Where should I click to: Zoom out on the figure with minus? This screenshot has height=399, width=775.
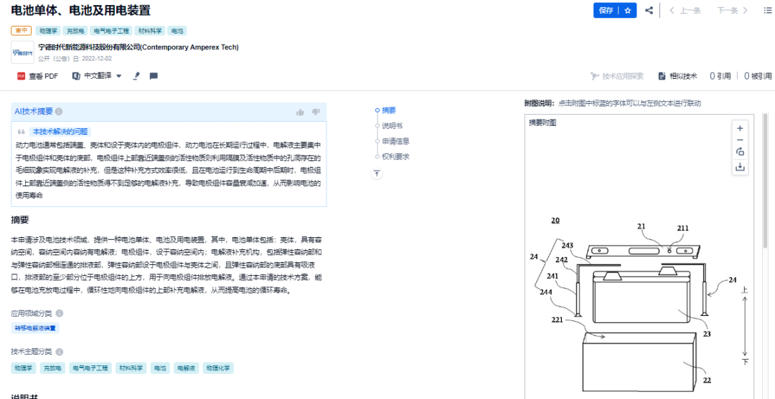tap(740, 140)
